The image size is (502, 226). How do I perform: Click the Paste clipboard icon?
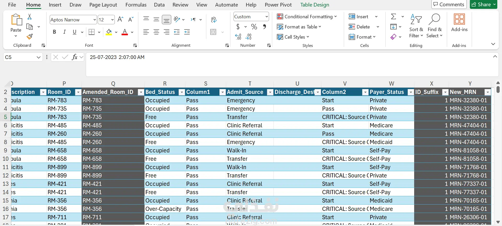point(16,20)
